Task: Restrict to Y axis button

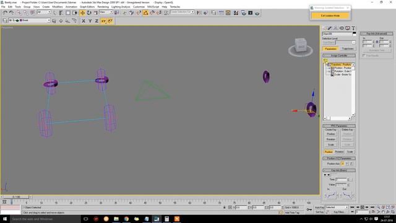Action: pyautogui.click(x=90, y=21)
